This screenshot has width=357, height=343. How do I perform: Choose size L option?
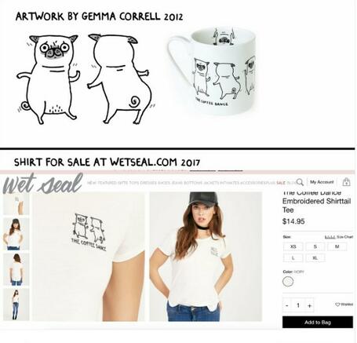293,258
